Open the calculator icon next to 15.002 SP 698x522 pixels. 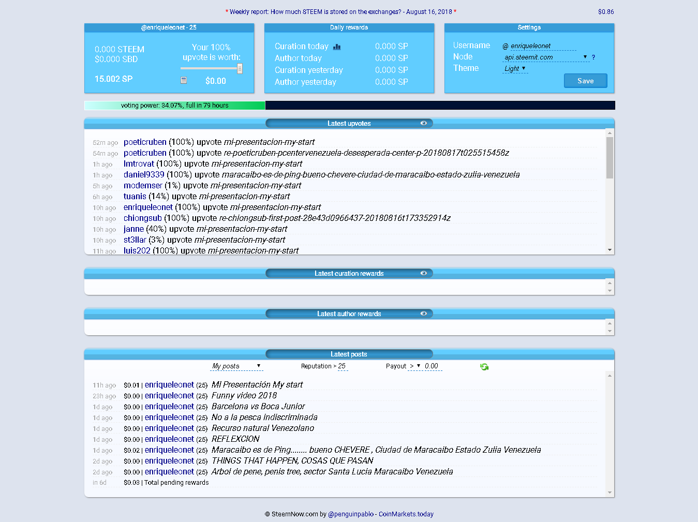(x=184, y=80)
